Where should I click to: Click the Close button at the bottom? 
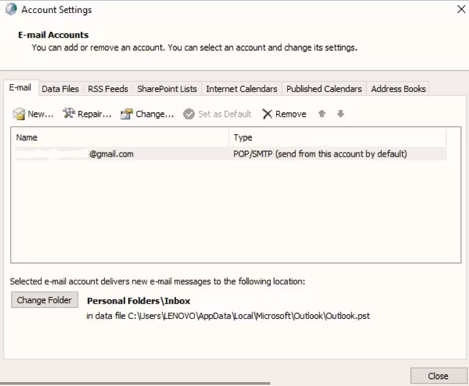438,376
